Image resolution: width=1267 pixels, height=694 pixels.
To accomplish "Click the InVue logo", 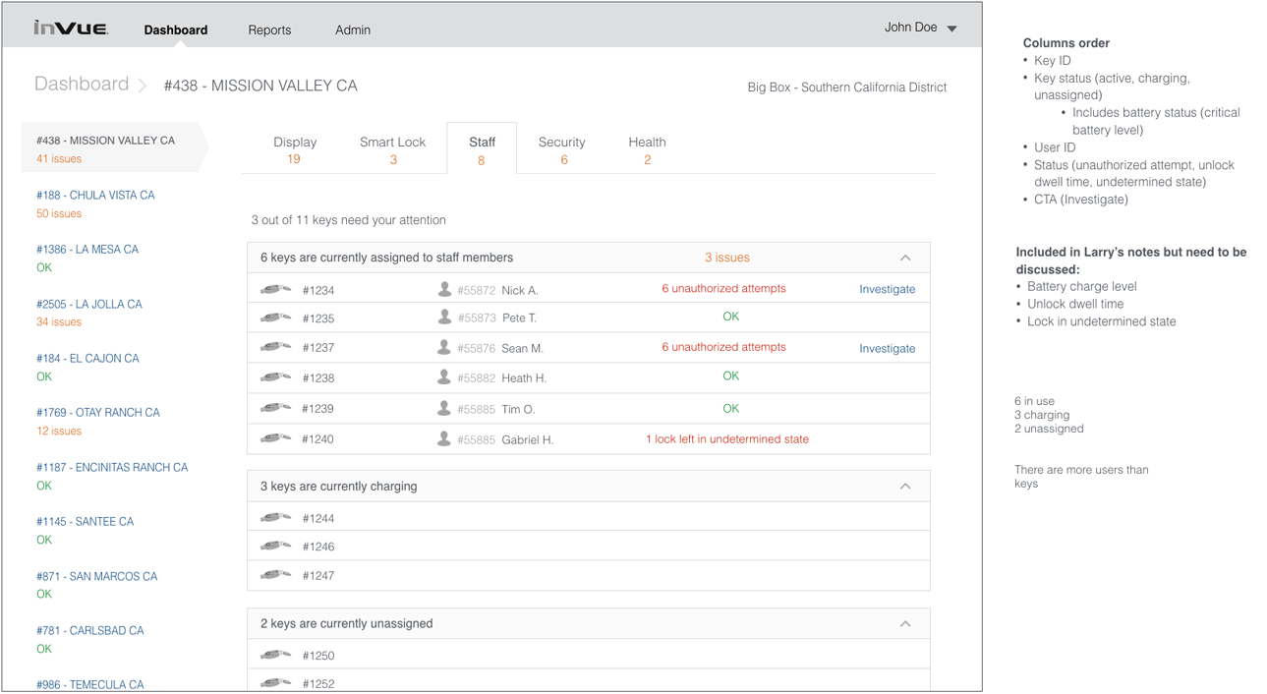I will tap(71, 28).
